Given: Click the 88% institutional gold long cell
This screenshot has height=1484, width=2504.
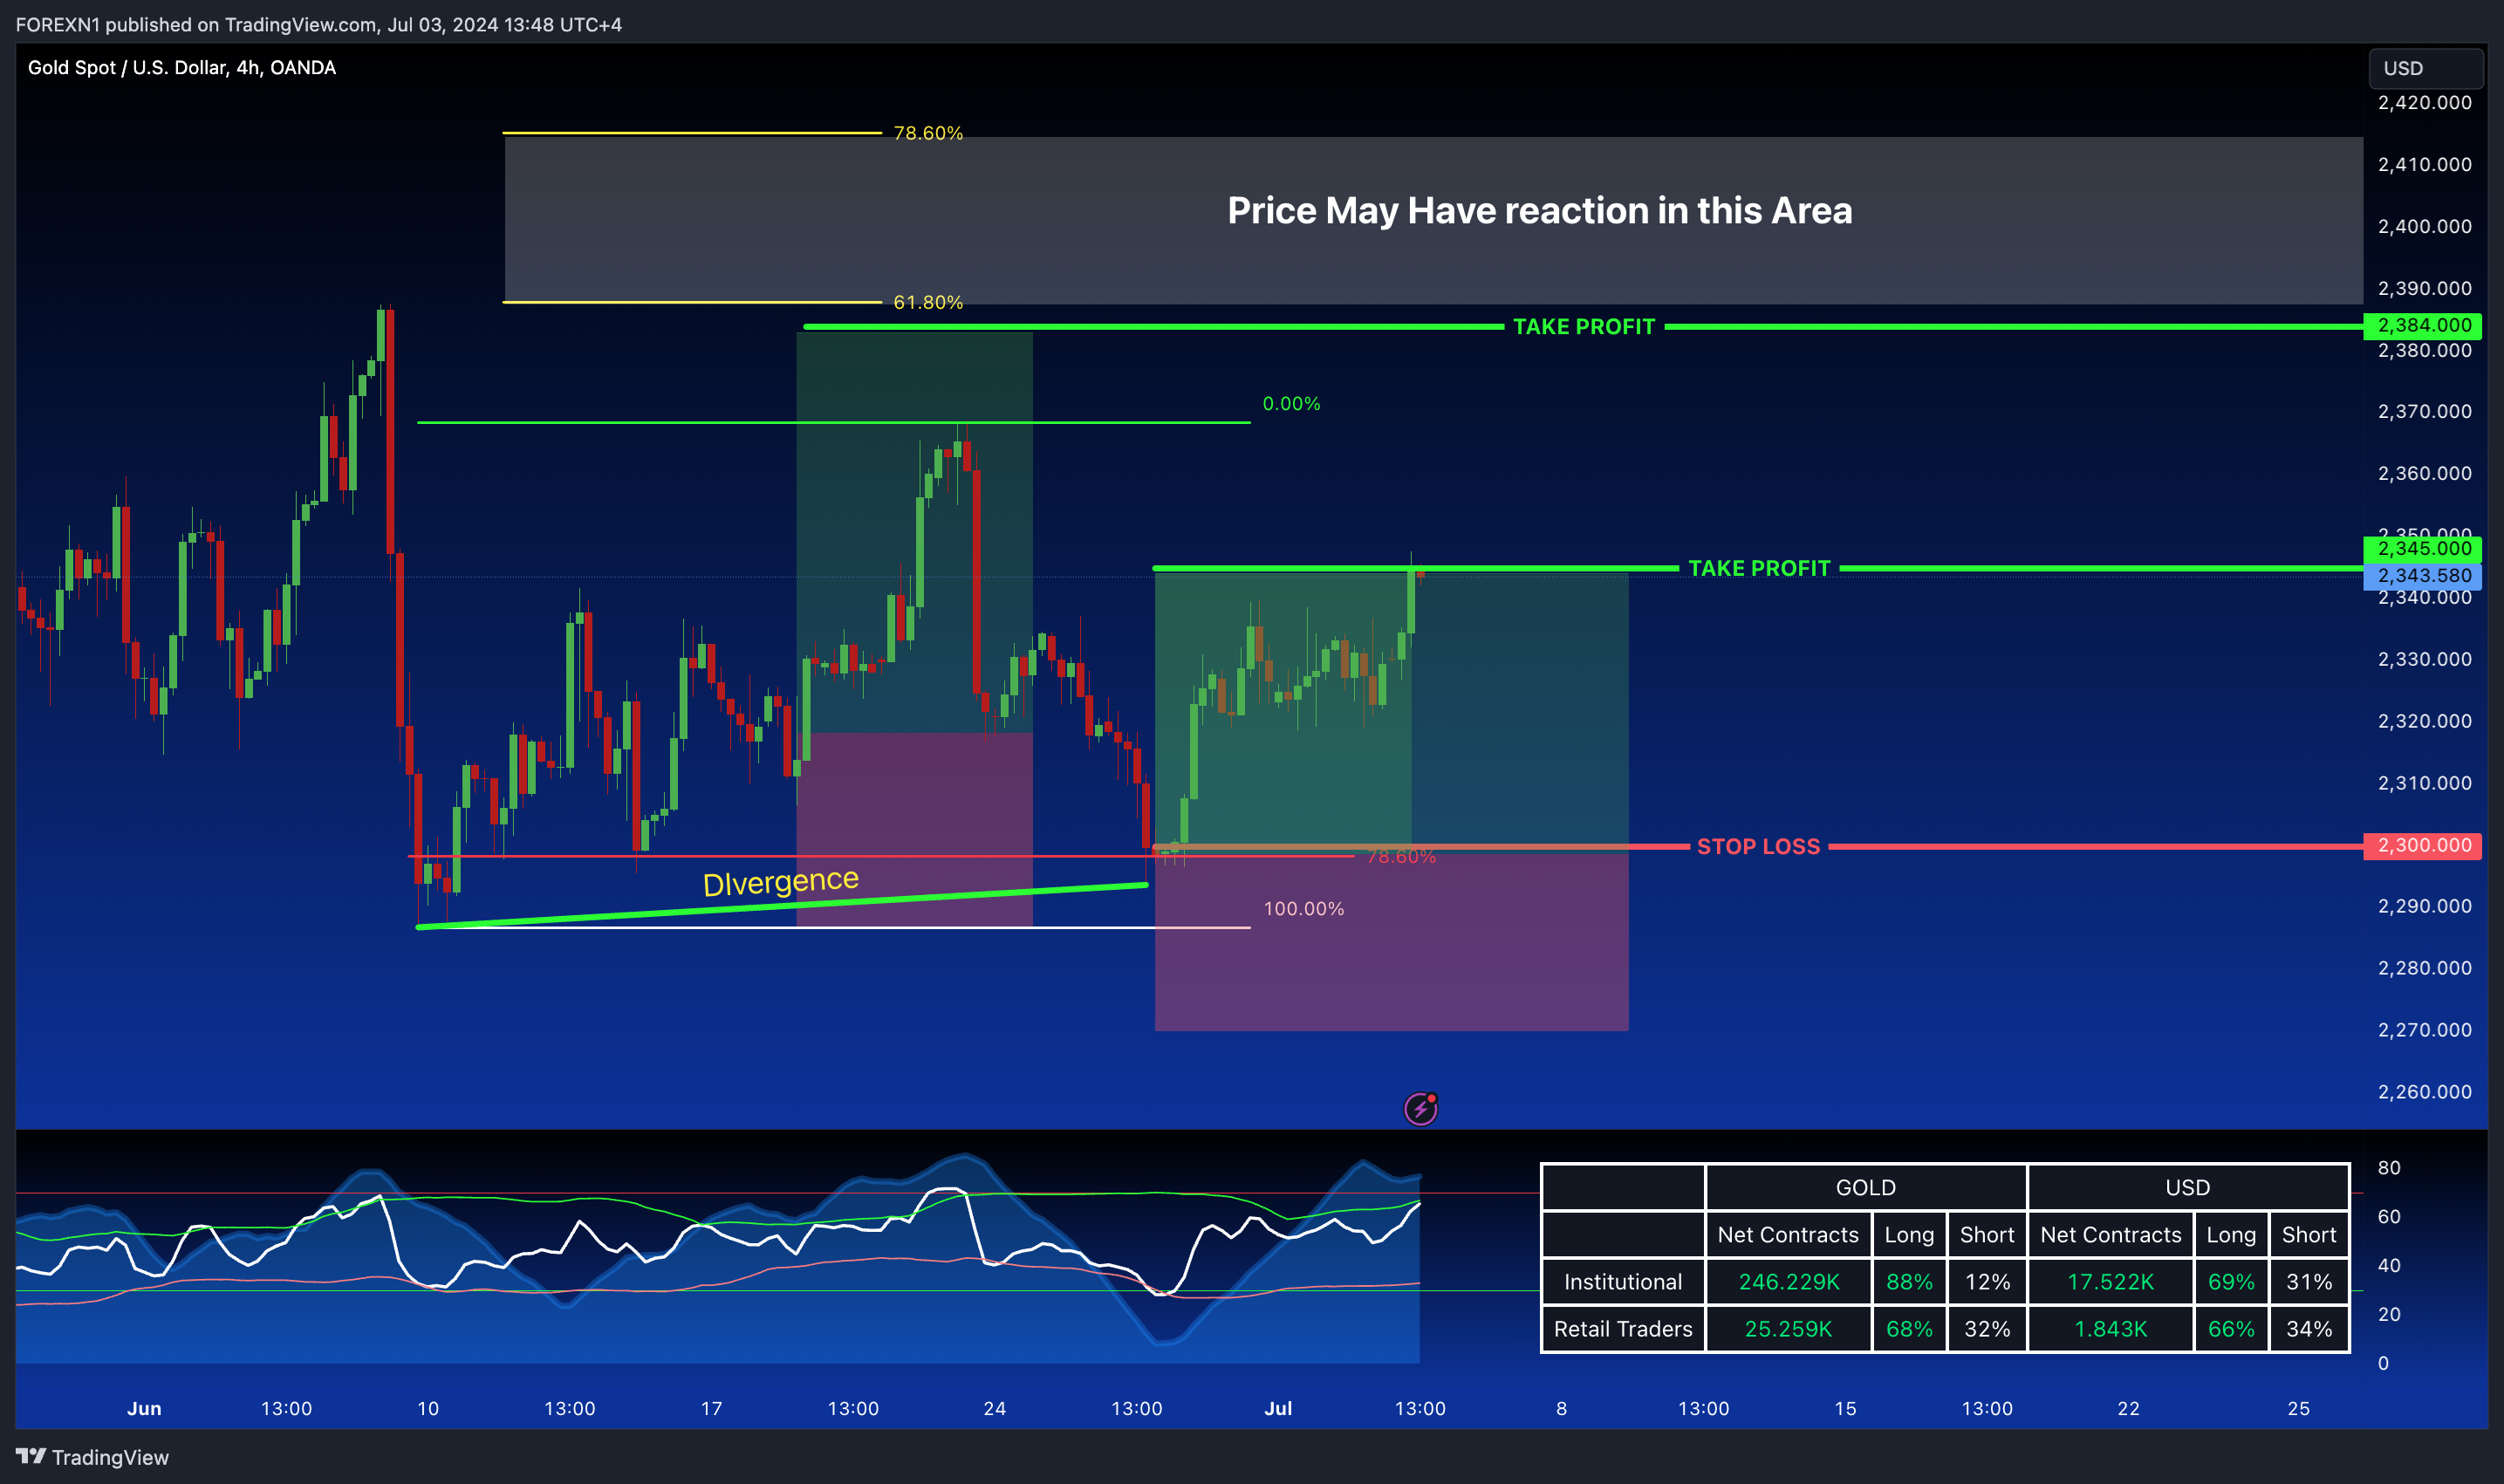Looking at the screenshot, I should pos(1909,1282).
